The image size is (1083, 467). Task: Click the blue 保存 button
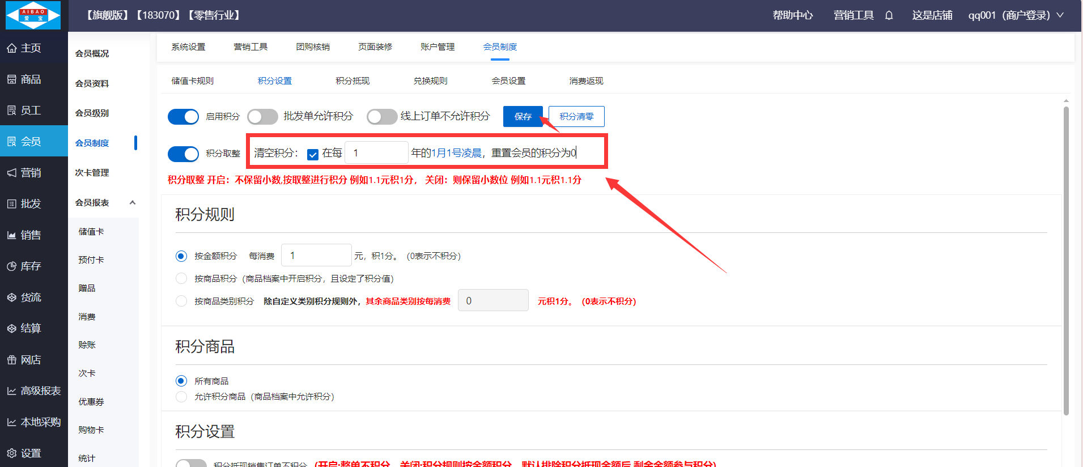coord(523,117)
